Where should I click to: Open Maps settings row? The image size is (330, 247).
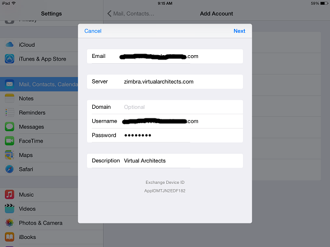(x=39, y=155)
